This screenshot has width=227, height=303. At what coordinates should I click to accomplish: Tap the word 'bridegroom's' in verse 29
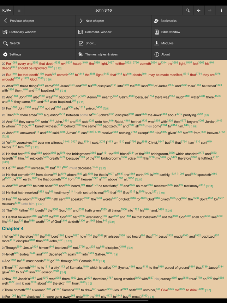point(111,159)
